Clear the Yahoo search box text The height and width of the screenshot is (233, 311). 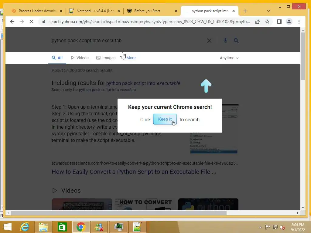(209, 41)
